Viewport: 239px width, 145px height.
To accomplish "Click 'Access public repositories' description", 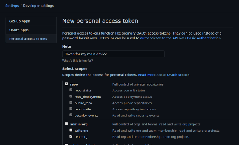I will pos(132,103).
